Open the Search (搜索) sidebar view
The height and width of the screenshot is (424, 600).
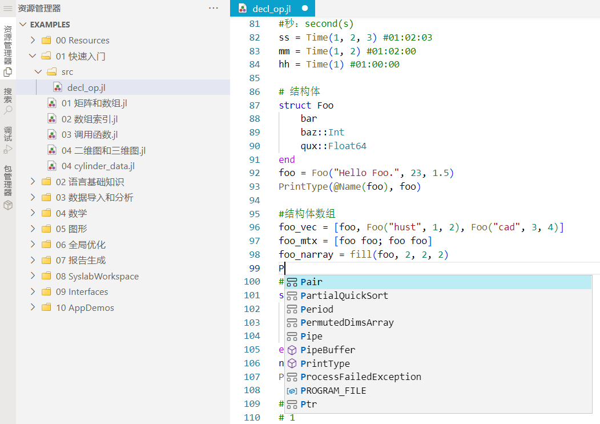pyautogui.click(x=8, y=101)
